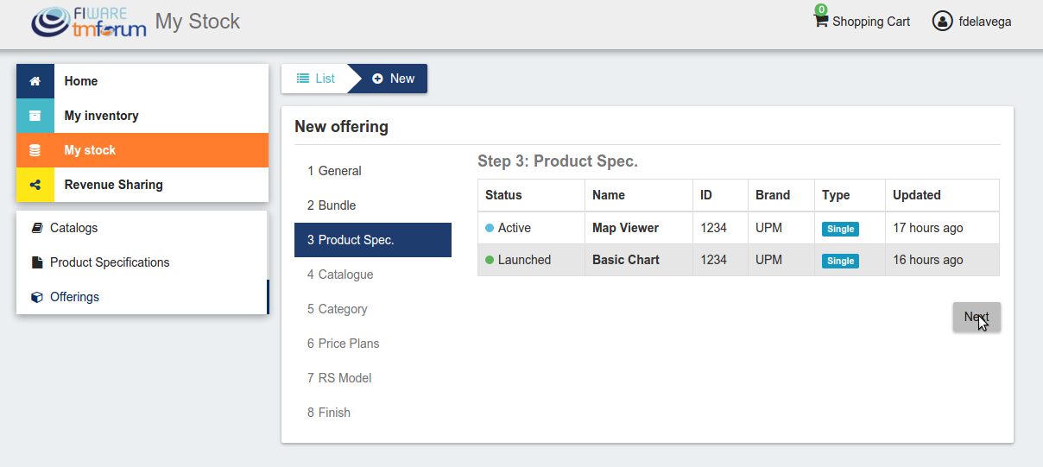Click the Offerings cube icon
The height and width of the screenshot is (467, 1043).
tap(37, 297)
